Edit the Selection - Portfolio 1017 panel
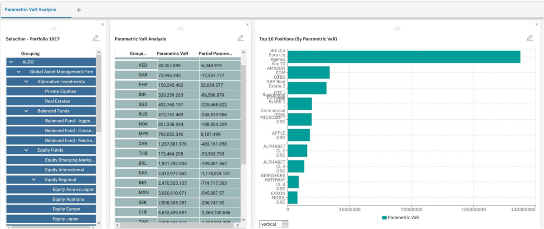The image size is (544, 229). coord(96,39)
